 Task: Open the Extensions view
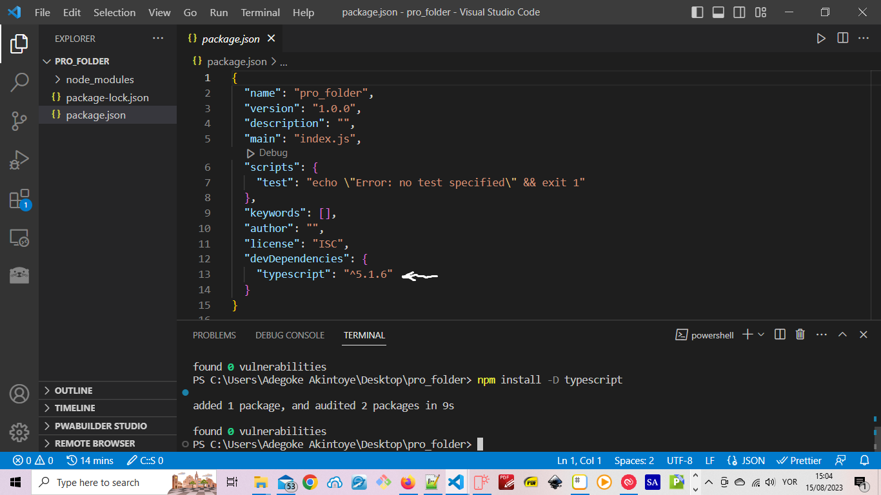[x=19, y=199]
